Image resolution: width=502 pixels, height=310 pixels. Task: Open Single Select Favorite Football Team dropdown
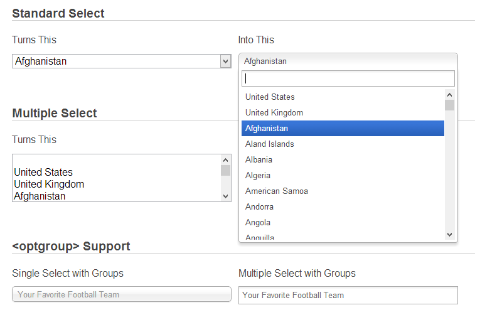click(x=122, y=294)
